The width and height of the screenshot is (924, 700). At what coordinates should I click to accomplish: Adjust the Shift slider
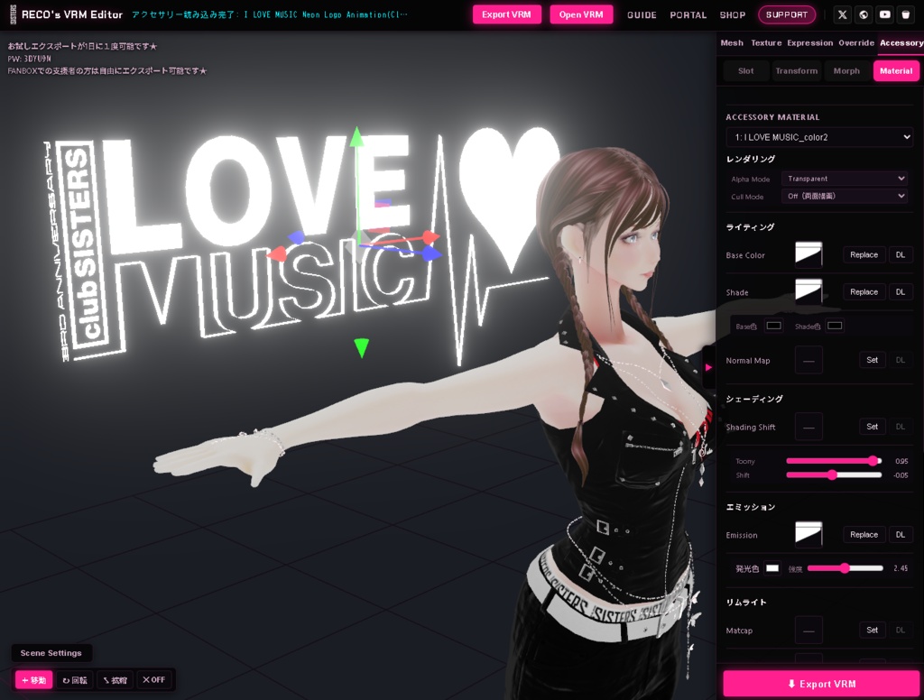[x=834, y=474]
